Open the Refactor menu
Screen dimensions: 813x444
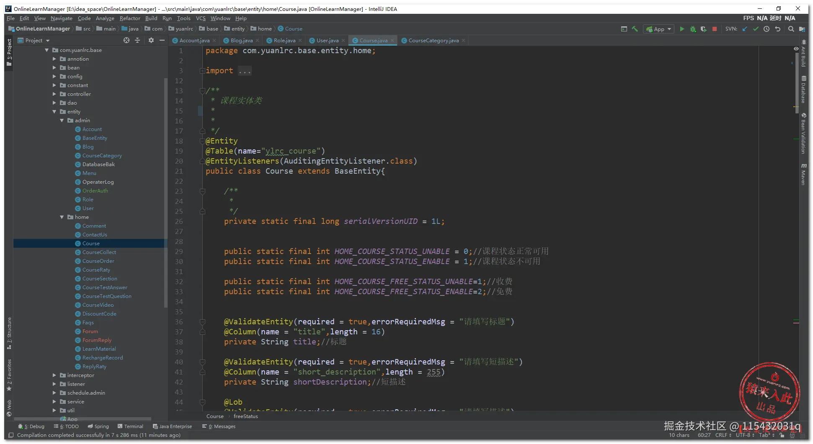point(130,18)
